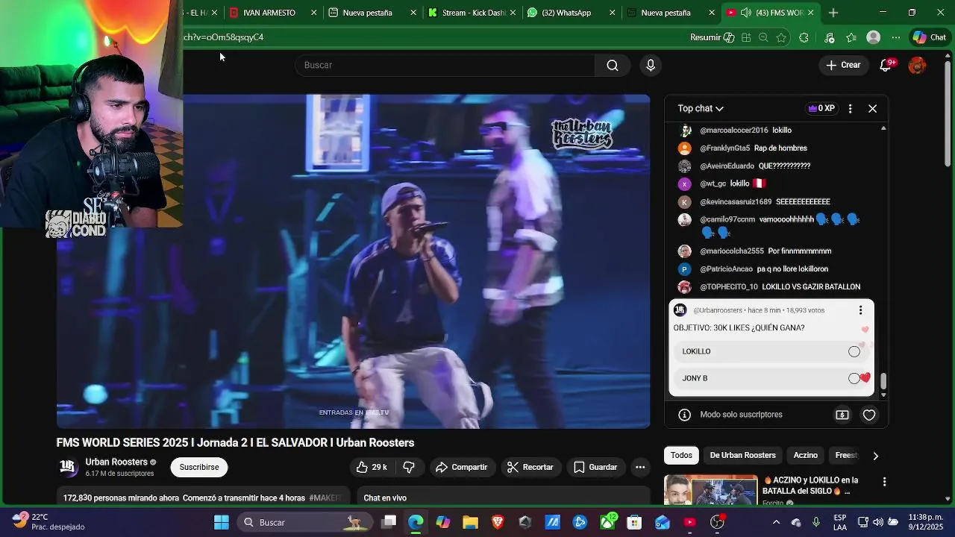955x537 pixels.
Task: Click the browser address bar URL
Action: 224,37
